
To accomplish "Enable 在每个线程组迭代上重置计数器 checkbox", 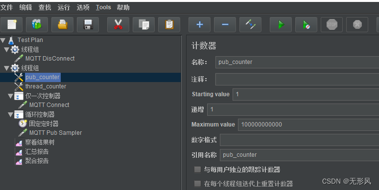I will tap(197, 184).
